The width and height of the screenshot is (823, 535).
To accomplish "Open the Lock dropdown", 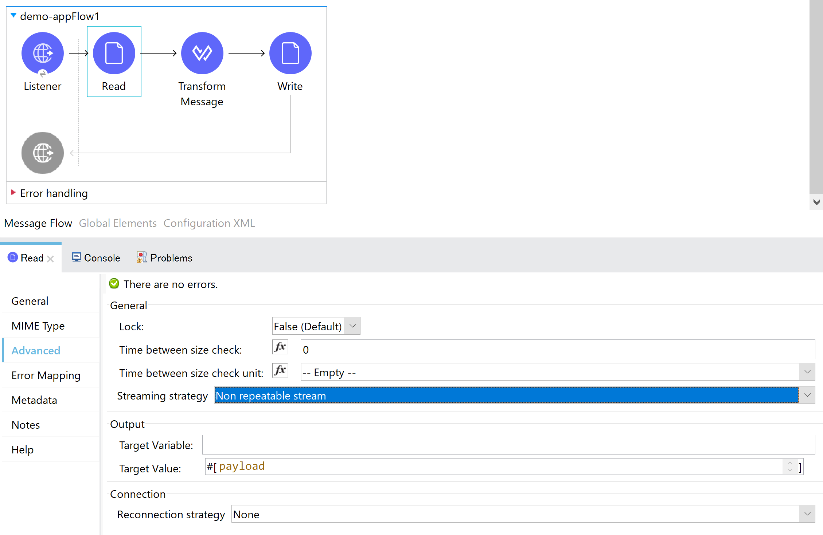I will click(x=352, y=326).
